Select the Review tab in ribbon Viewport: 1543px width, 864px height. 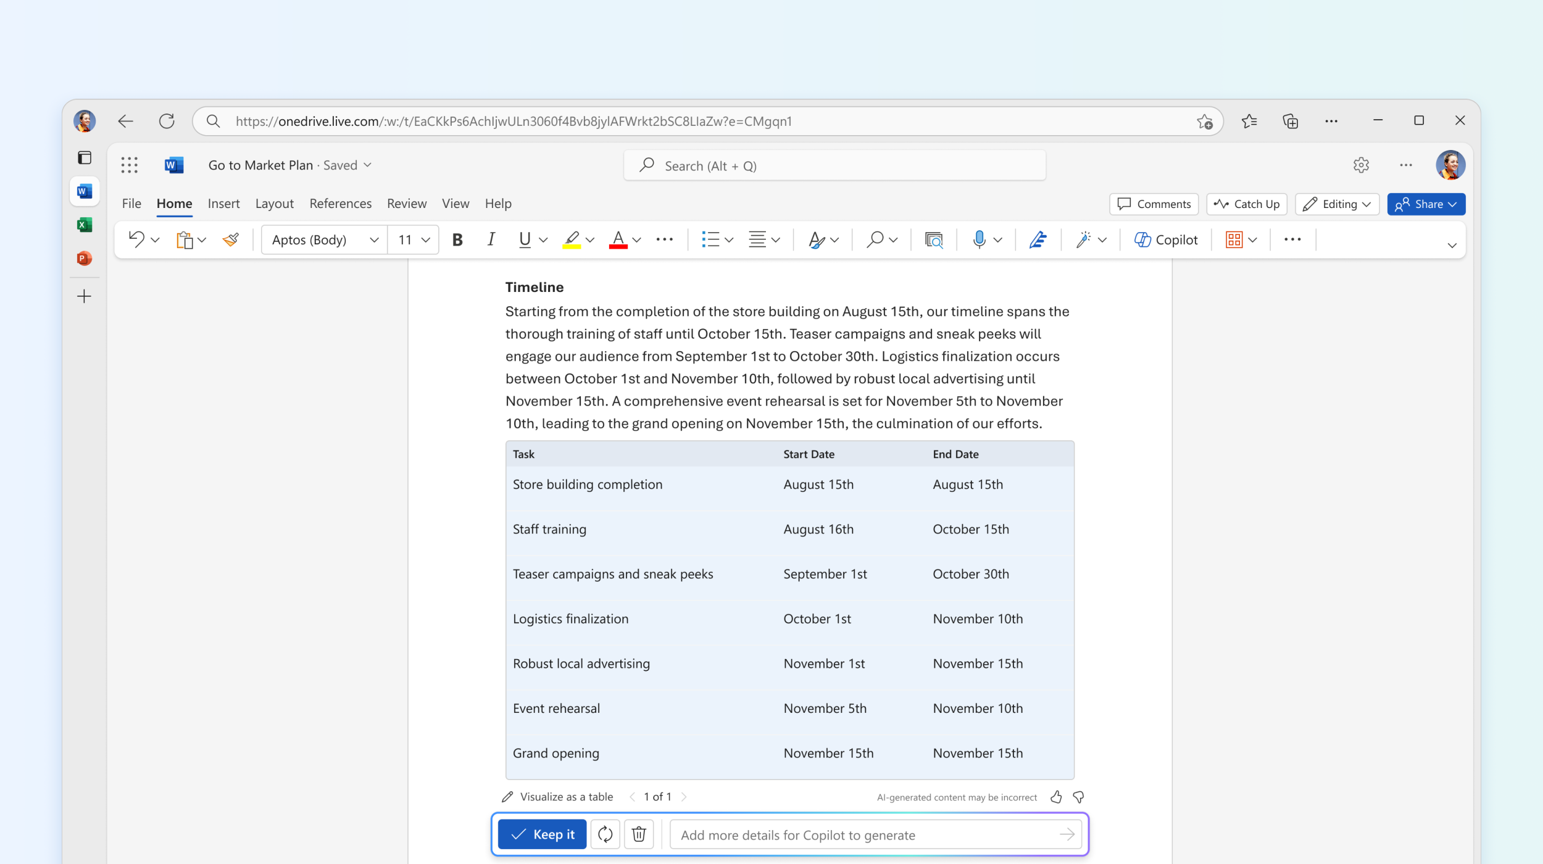(406, 204)
